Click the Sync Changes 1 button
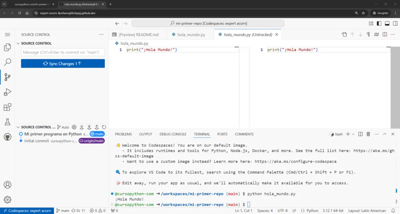Viewport: 400px width, 214px height. pyautogui.click(x=63, y=63)
